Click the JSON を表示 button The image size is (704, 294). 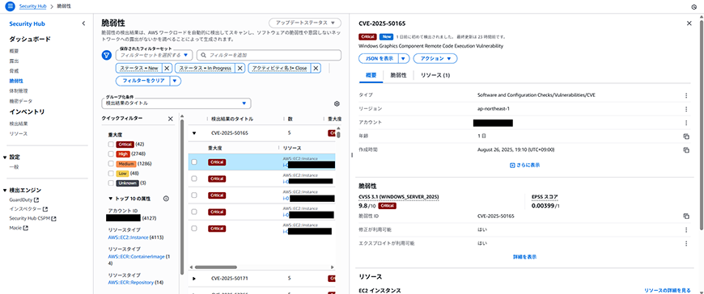coord(379,59)
